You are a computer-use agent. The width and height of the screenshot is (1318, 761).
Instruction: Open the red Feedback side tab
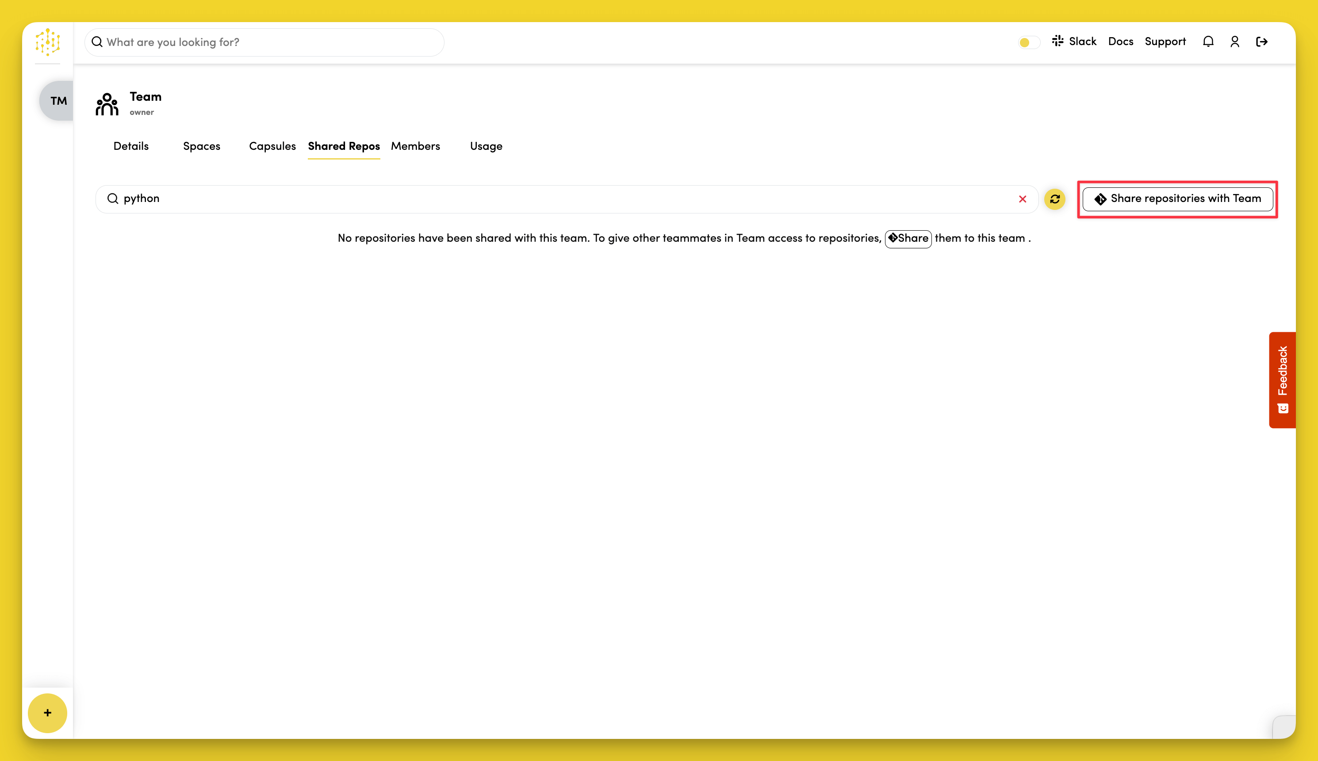1282,380
